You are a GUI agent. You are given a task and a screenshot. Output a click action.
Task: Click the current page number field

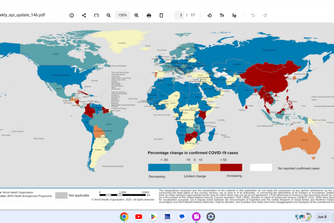click(x=179, y=15)
